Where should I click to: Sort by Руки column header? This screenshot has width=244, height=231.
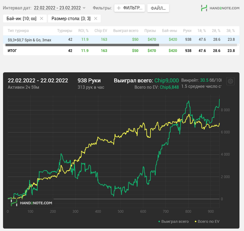[187, 31]
